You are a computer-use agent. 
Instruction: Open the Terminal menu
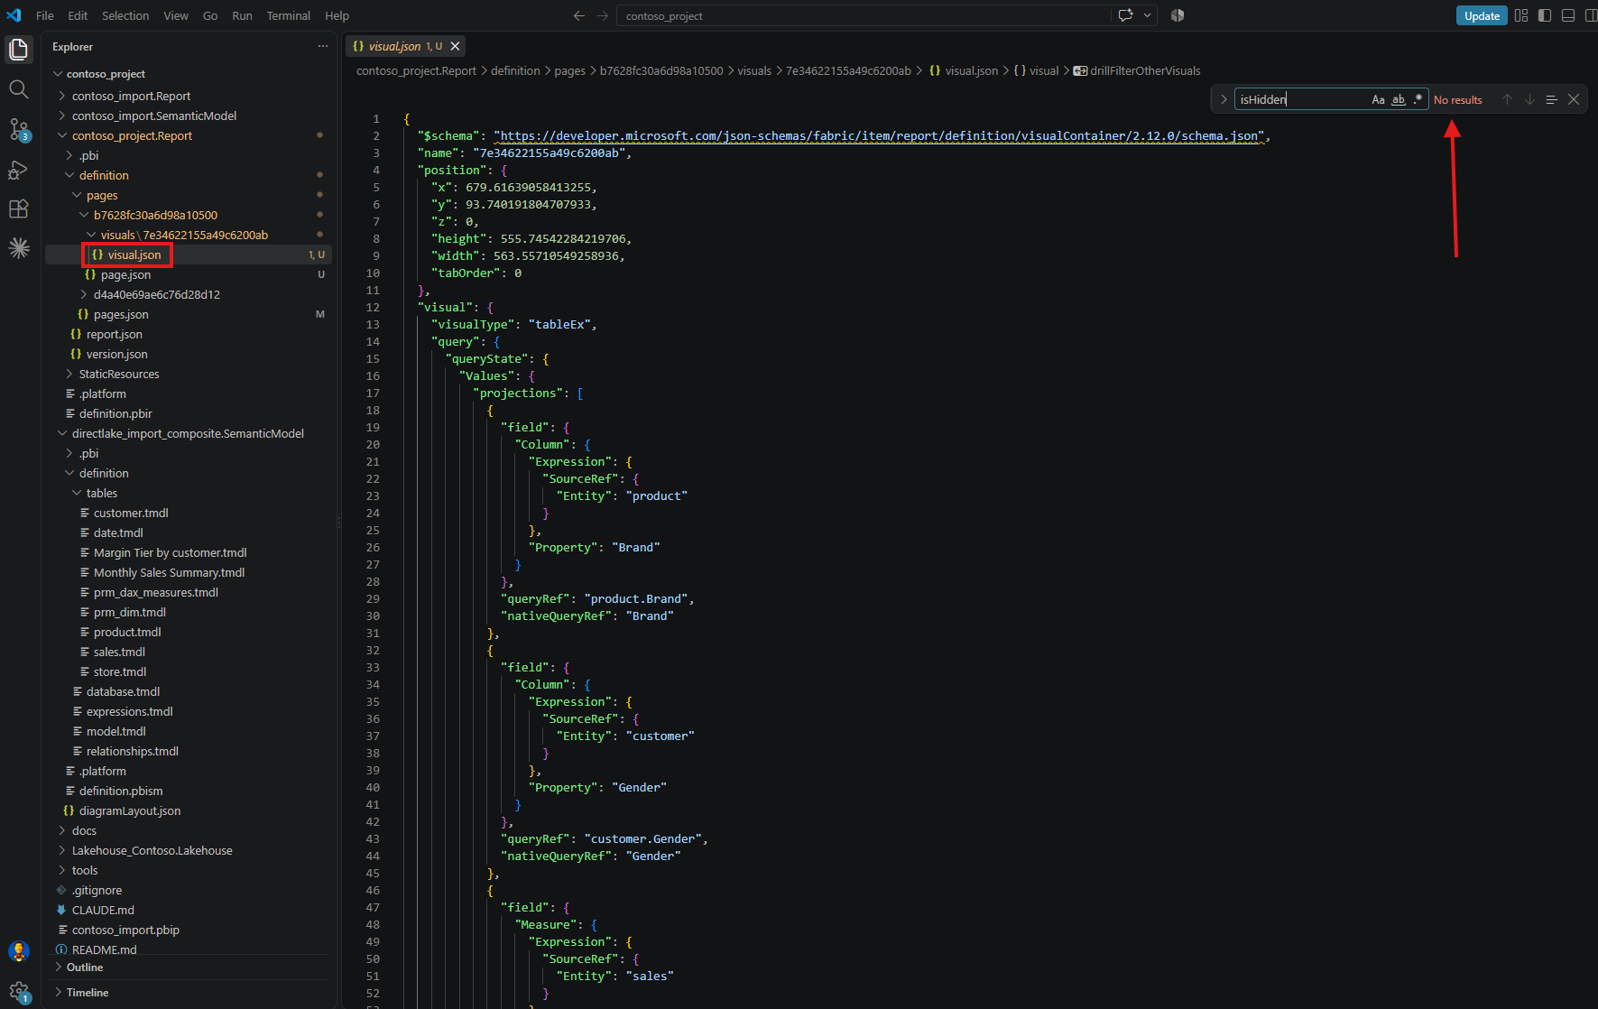click(x=288, y=15)
